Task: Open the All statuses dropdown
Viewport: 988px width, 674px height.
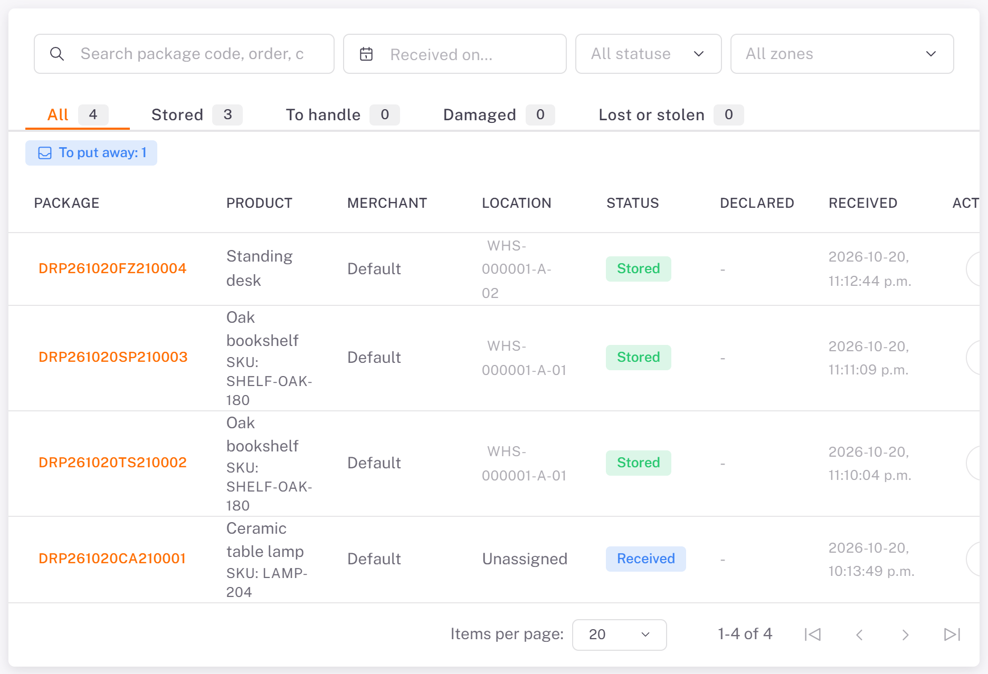Action: tap(648, 54)
